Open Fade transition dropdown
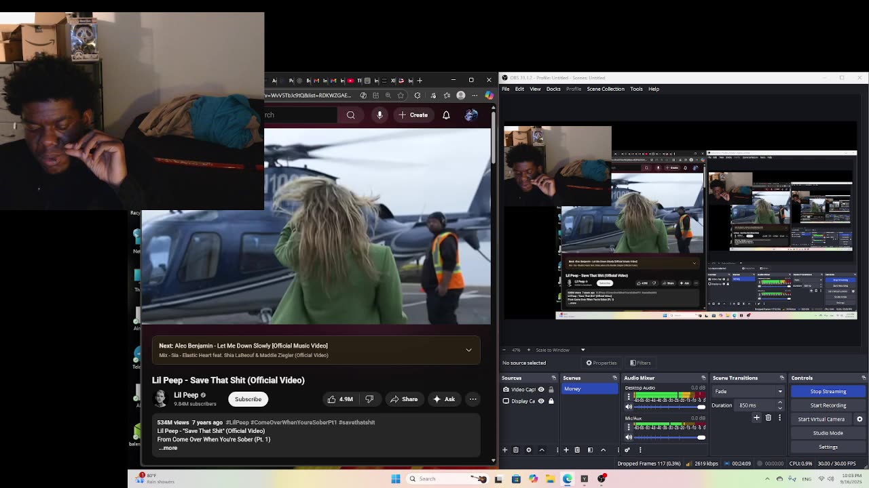This screenshot has width=869, height=488. click(749, 391)
